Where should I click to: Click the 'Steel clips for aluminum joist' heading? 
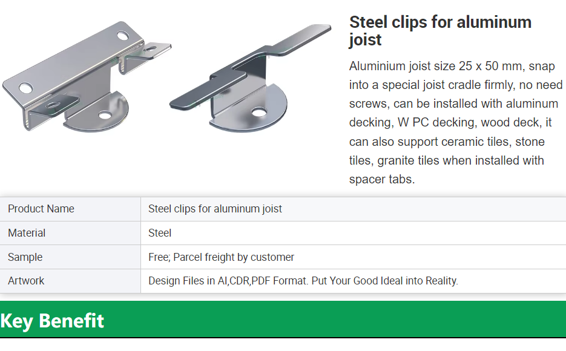(440, 31)
